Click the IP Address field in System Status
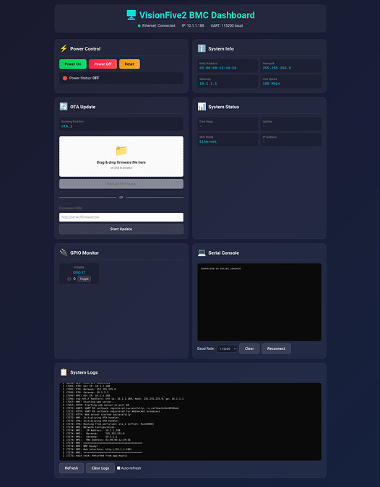Image resolution: width=380 pixels, height=487 pixels. (x=290, y=139)
